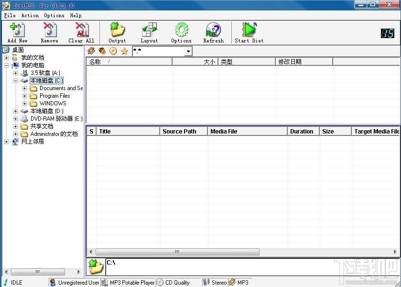
Task: Collapse the 本地磁盘 (C:) node
Action: click(16, 81)
